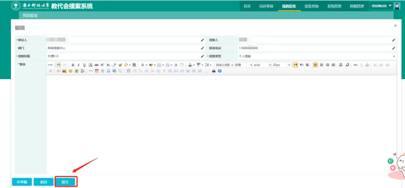
Task: Toggle bold text formatting
Action: click(73, 65)
